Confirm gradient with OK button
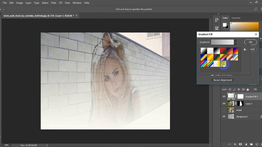Screen dimensions: 262x147 (x=250, y=42)
